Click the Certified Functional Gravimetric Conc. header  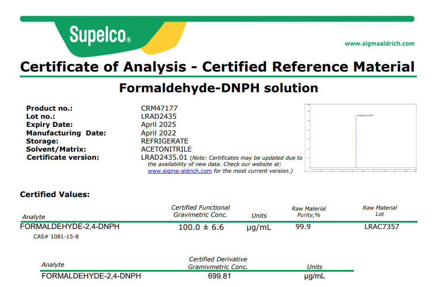point(201,211)
